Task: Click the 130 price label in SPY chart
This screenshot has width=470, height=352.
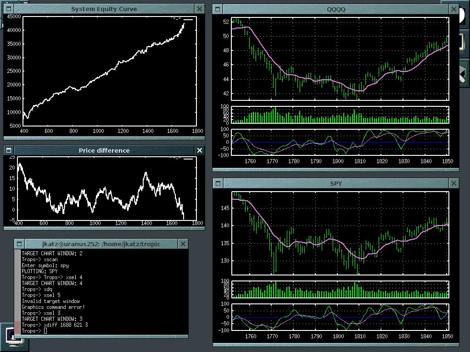Action: click(x=225, y=261)
